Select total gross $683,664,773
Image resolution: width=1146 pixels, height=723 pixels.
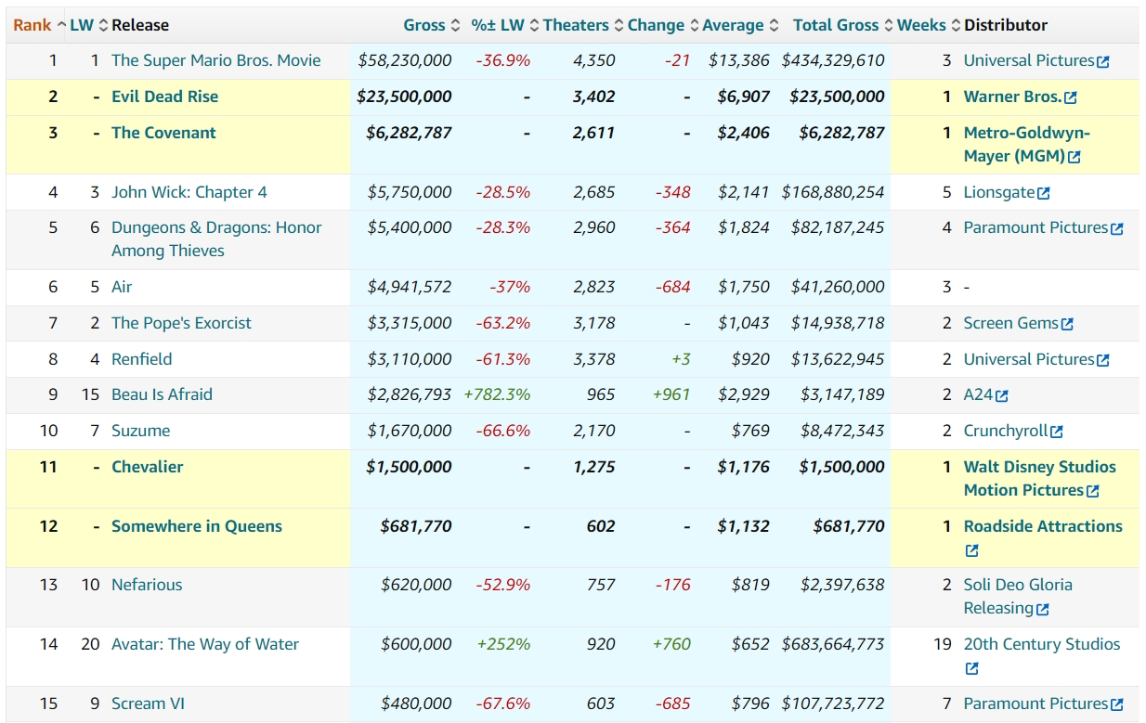point(833,644)
